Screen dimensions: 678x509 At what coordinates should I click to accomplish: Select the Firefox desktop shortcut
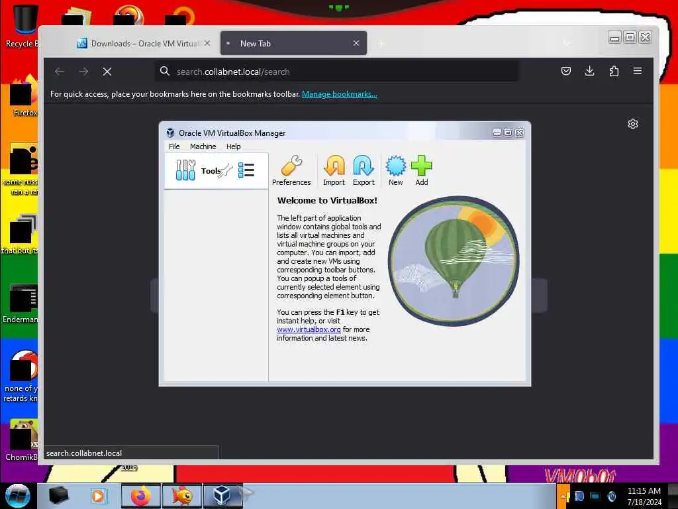tap(24, 96)
